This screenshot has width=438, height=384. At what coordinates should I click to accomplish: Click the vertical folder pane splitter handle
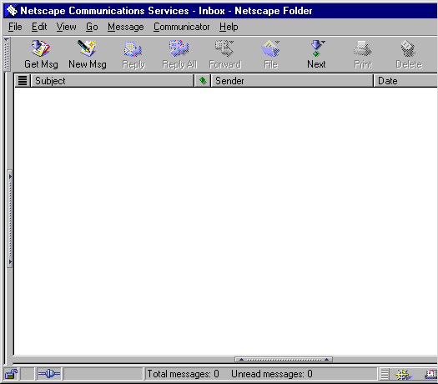(10, 219)
